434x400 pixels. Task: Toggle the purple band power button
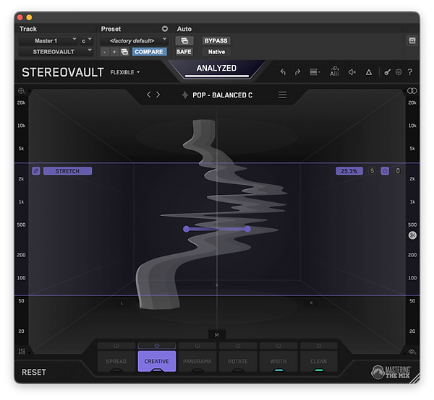tap(385, 171)
